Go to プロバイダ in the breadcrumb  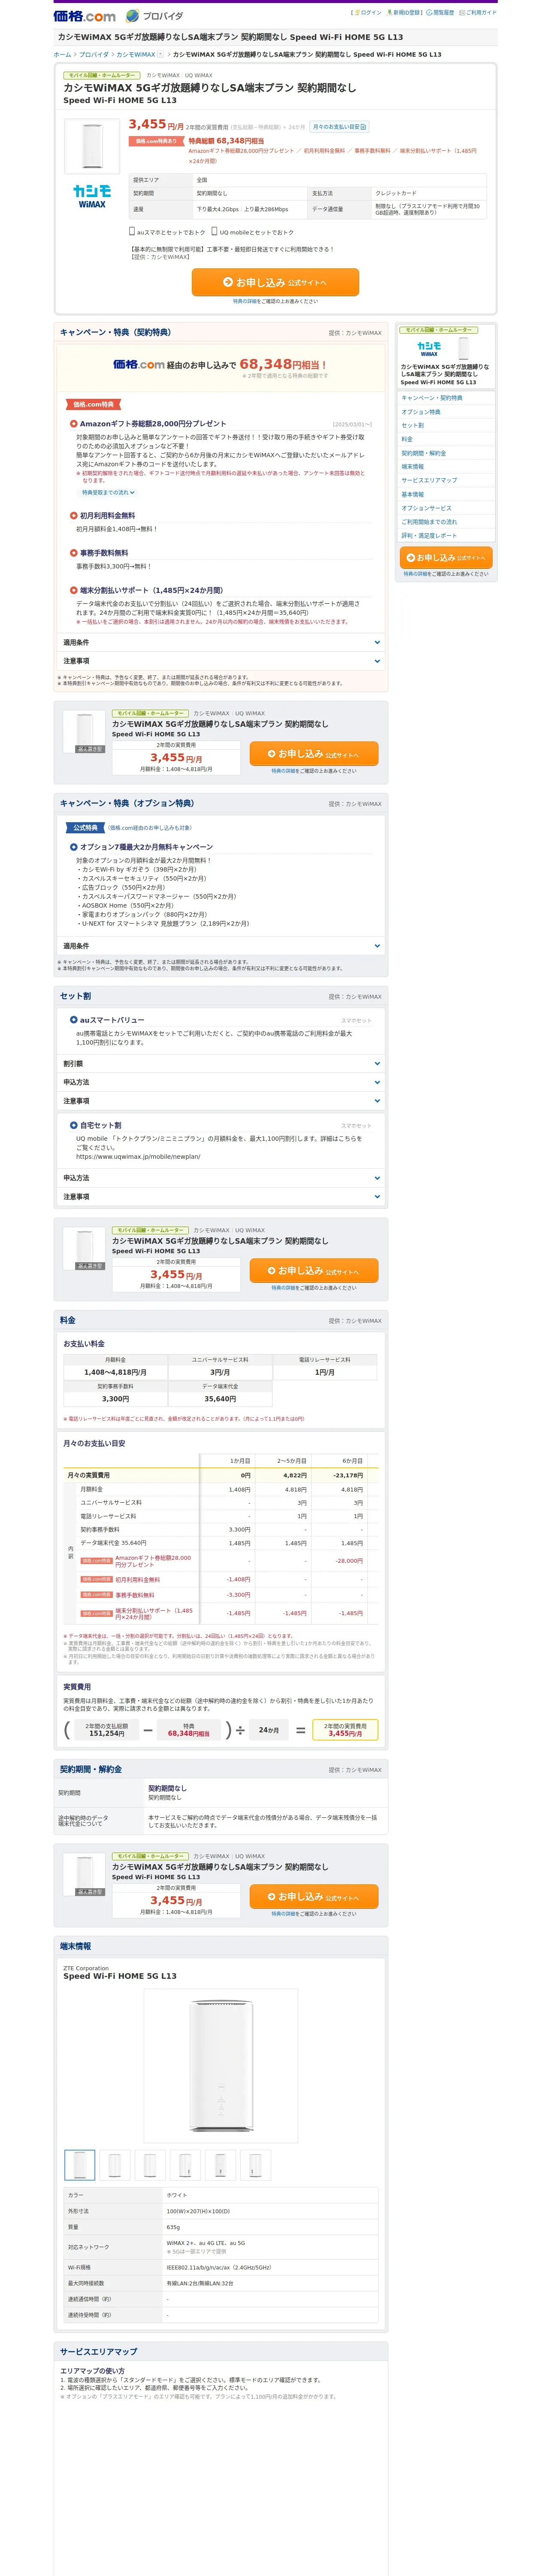94,55
